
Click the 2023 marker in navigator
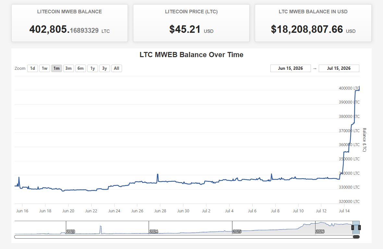[71, 231]
